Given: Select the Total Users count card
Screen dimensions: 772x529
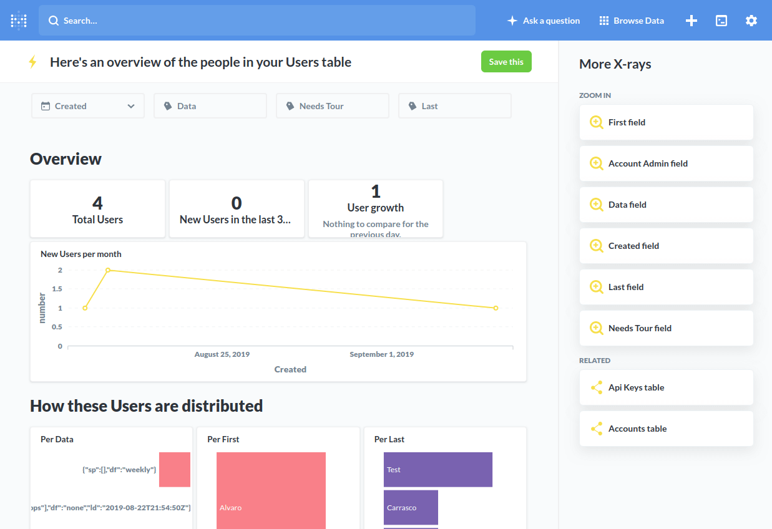Looking at the screenshot, I should point(97,209).
